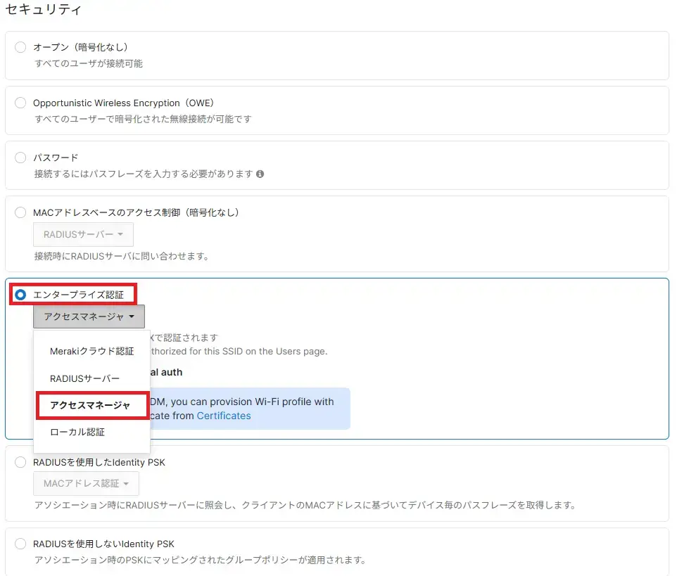
Task: Open the Certificates link
Action: click(x=223, y=416)
